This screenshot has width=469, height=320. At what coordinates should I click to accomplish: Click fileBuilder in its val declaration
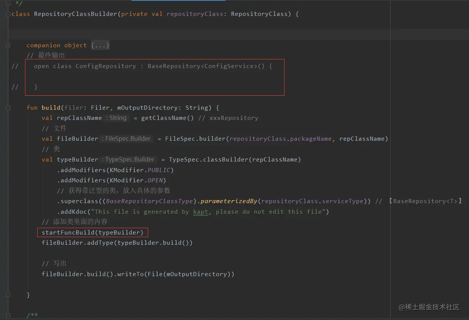tap(77, 139)
